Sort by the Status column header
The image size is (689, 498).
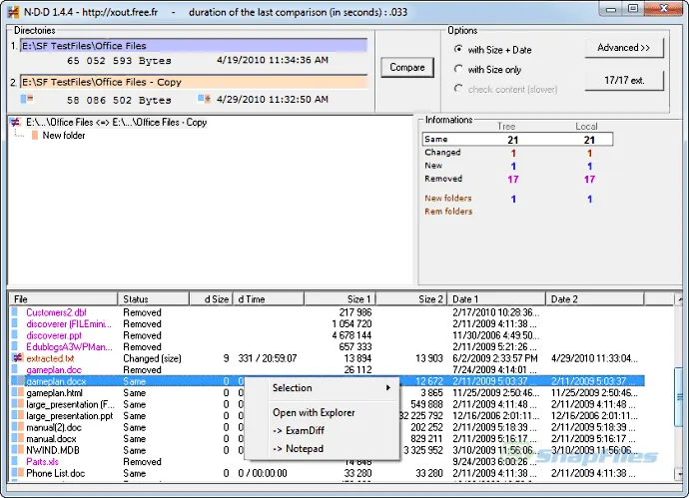pyautogui.click(x=154, y=299)
